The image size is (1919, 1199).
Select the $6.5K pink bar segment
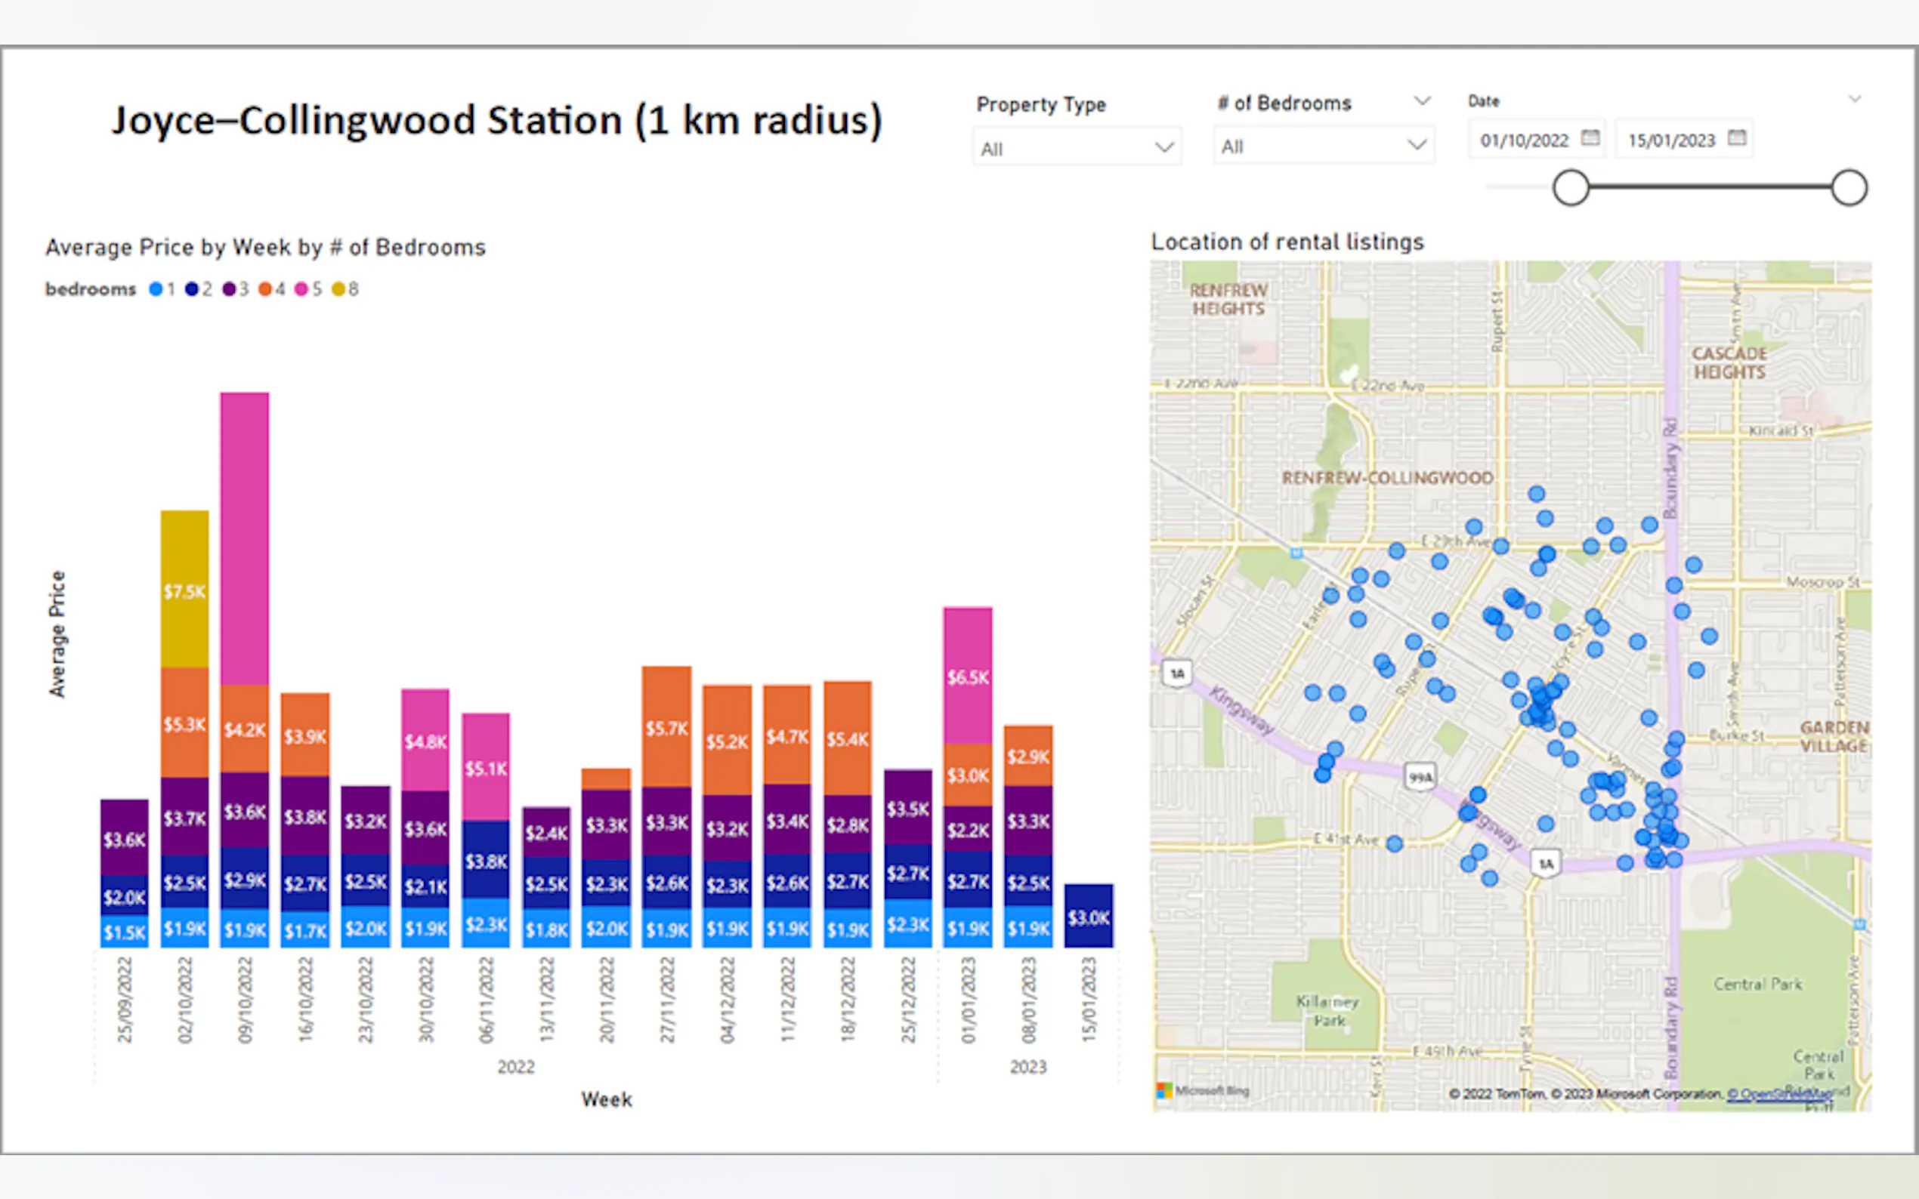point(967,676)
